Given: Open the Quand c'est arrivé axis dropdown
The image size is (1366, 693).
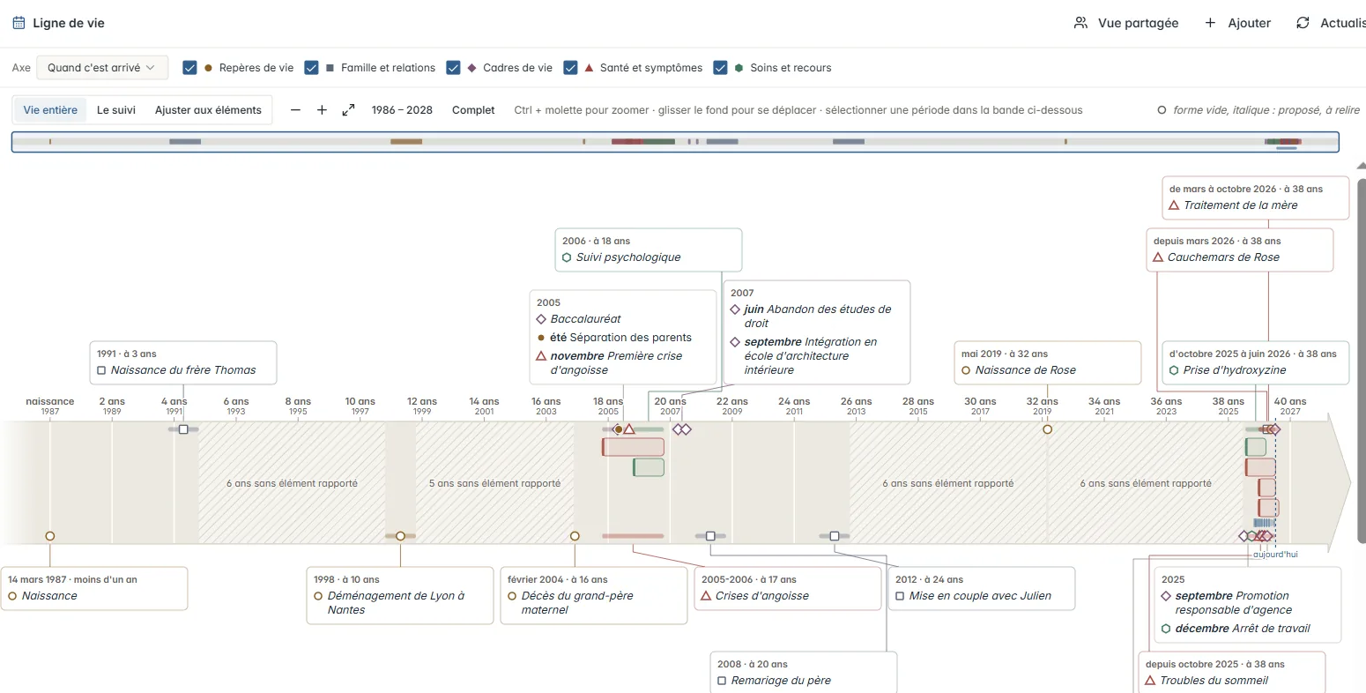Looking at the screenshot, I should (102, 68).
